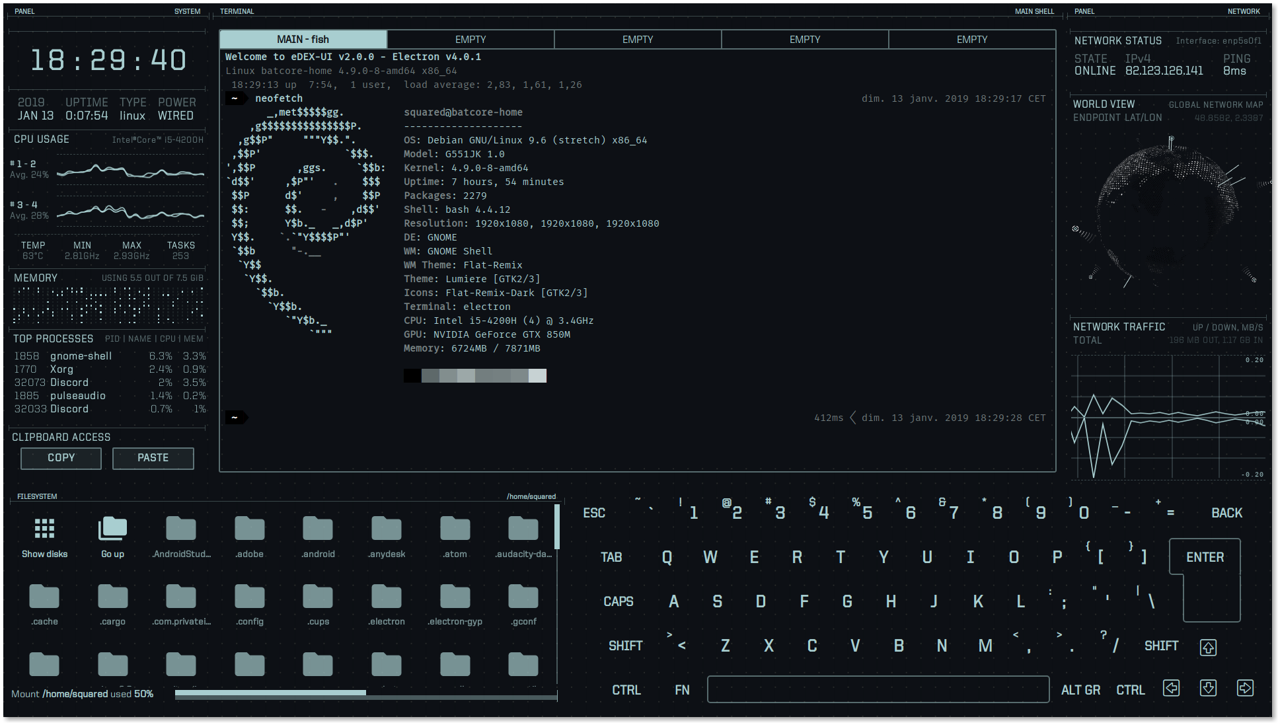The height and width of the screenshot is (723, 1278).
Task: Click the /home/squared disk usage bar
Action: (x=366, y=693)
